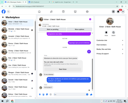Open the Marketplace listing $1,300 link

point(51,26)
